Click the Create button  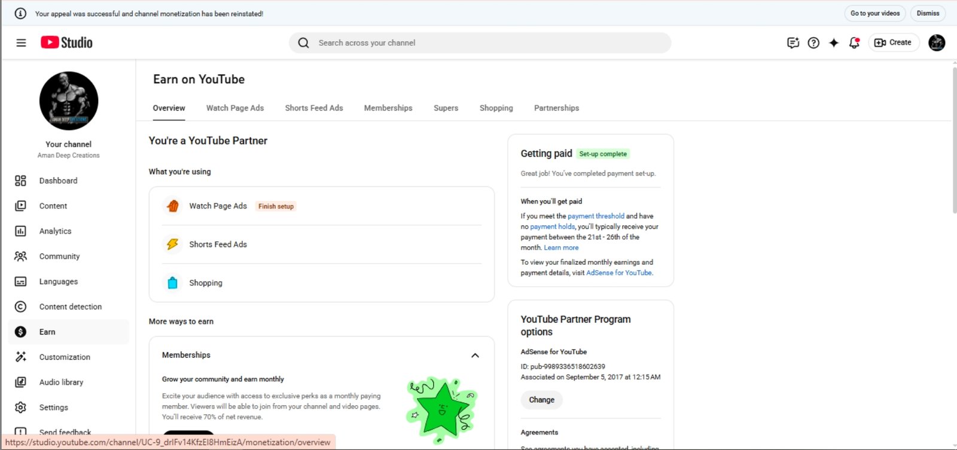(x=894, y=42)
